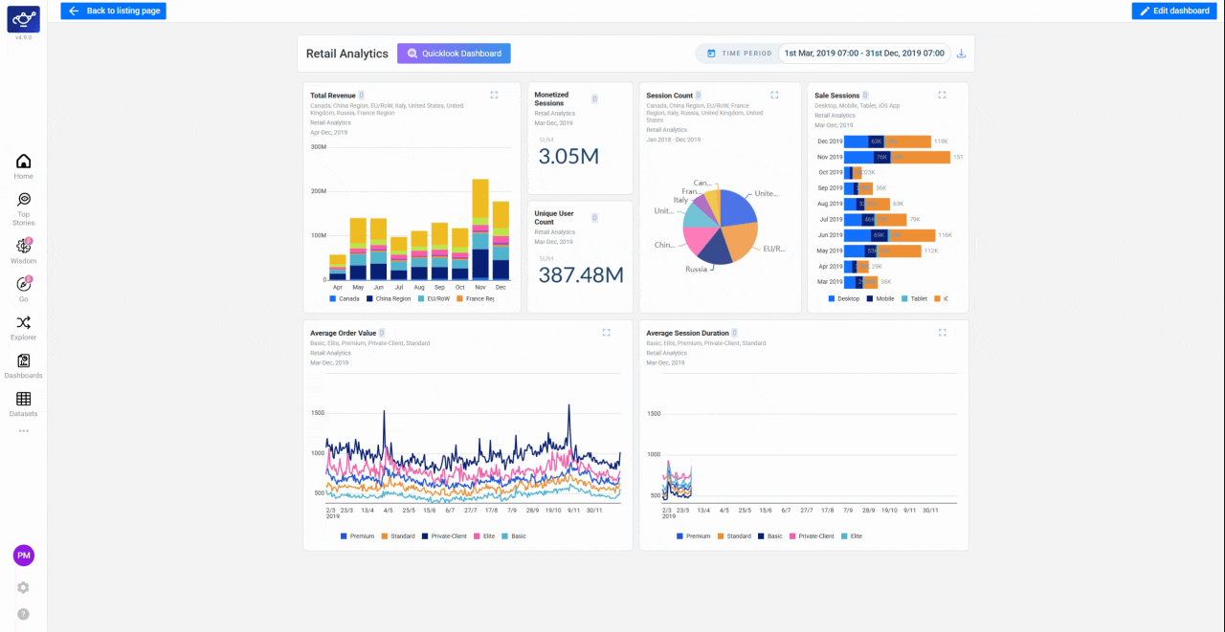Click the Average Session Duration title
This screenshot has height=632, width=1225.
click(687, 333)
